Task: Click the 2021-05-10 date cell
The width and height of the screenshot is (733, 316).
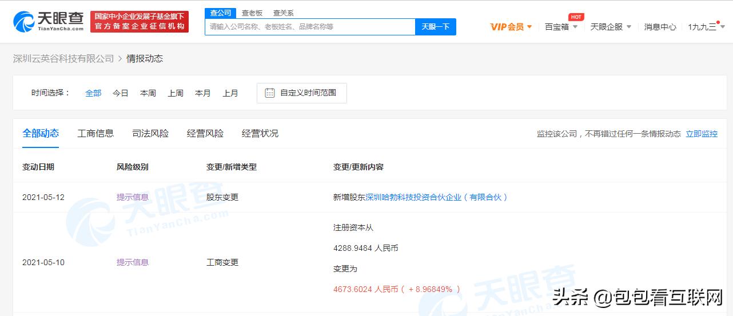Action: 43,262
